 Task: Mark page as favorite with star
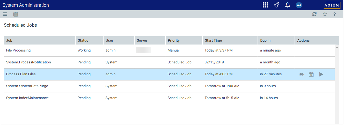pyautogui.click(x=325, y=14)
